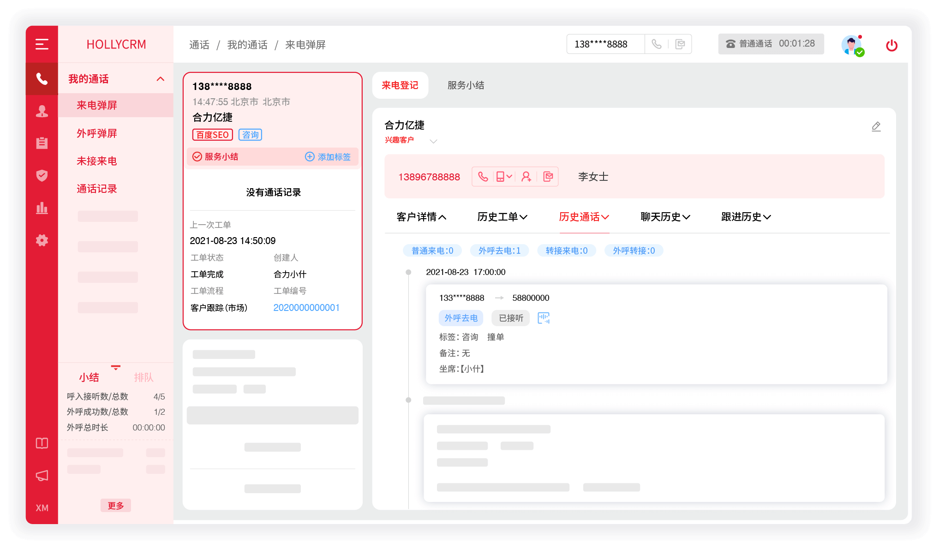
Task: Click the add contact icon next to phone number
Action: (526, 176)
